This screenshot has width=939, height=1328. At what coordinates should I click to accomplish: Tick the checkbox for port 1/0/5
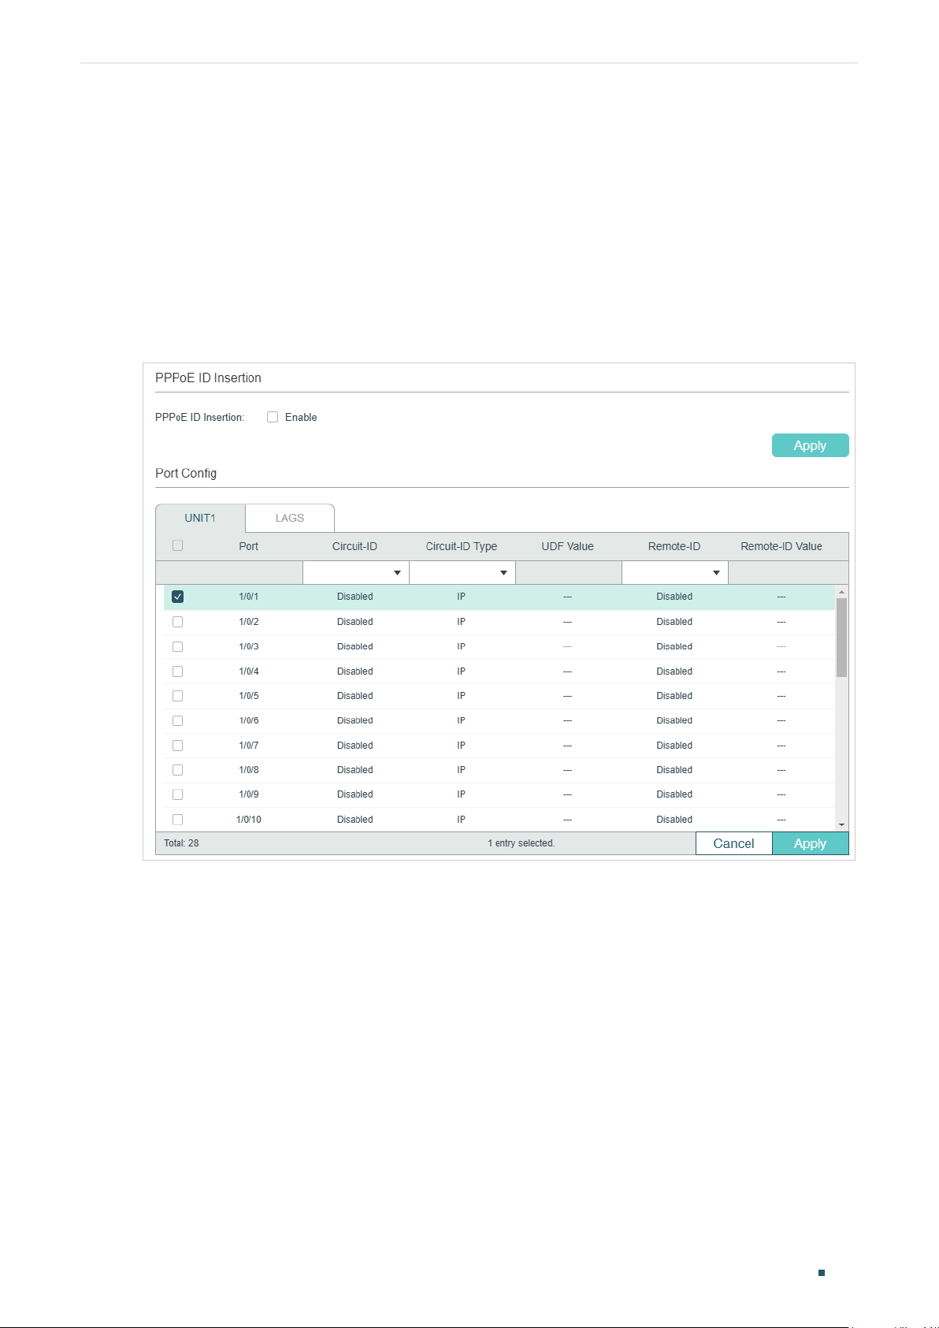pos(177,696)
